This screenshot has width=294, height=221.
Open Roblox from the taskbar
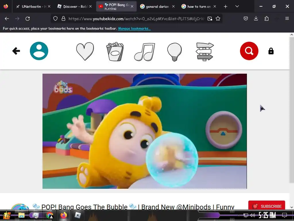[78, 215]
